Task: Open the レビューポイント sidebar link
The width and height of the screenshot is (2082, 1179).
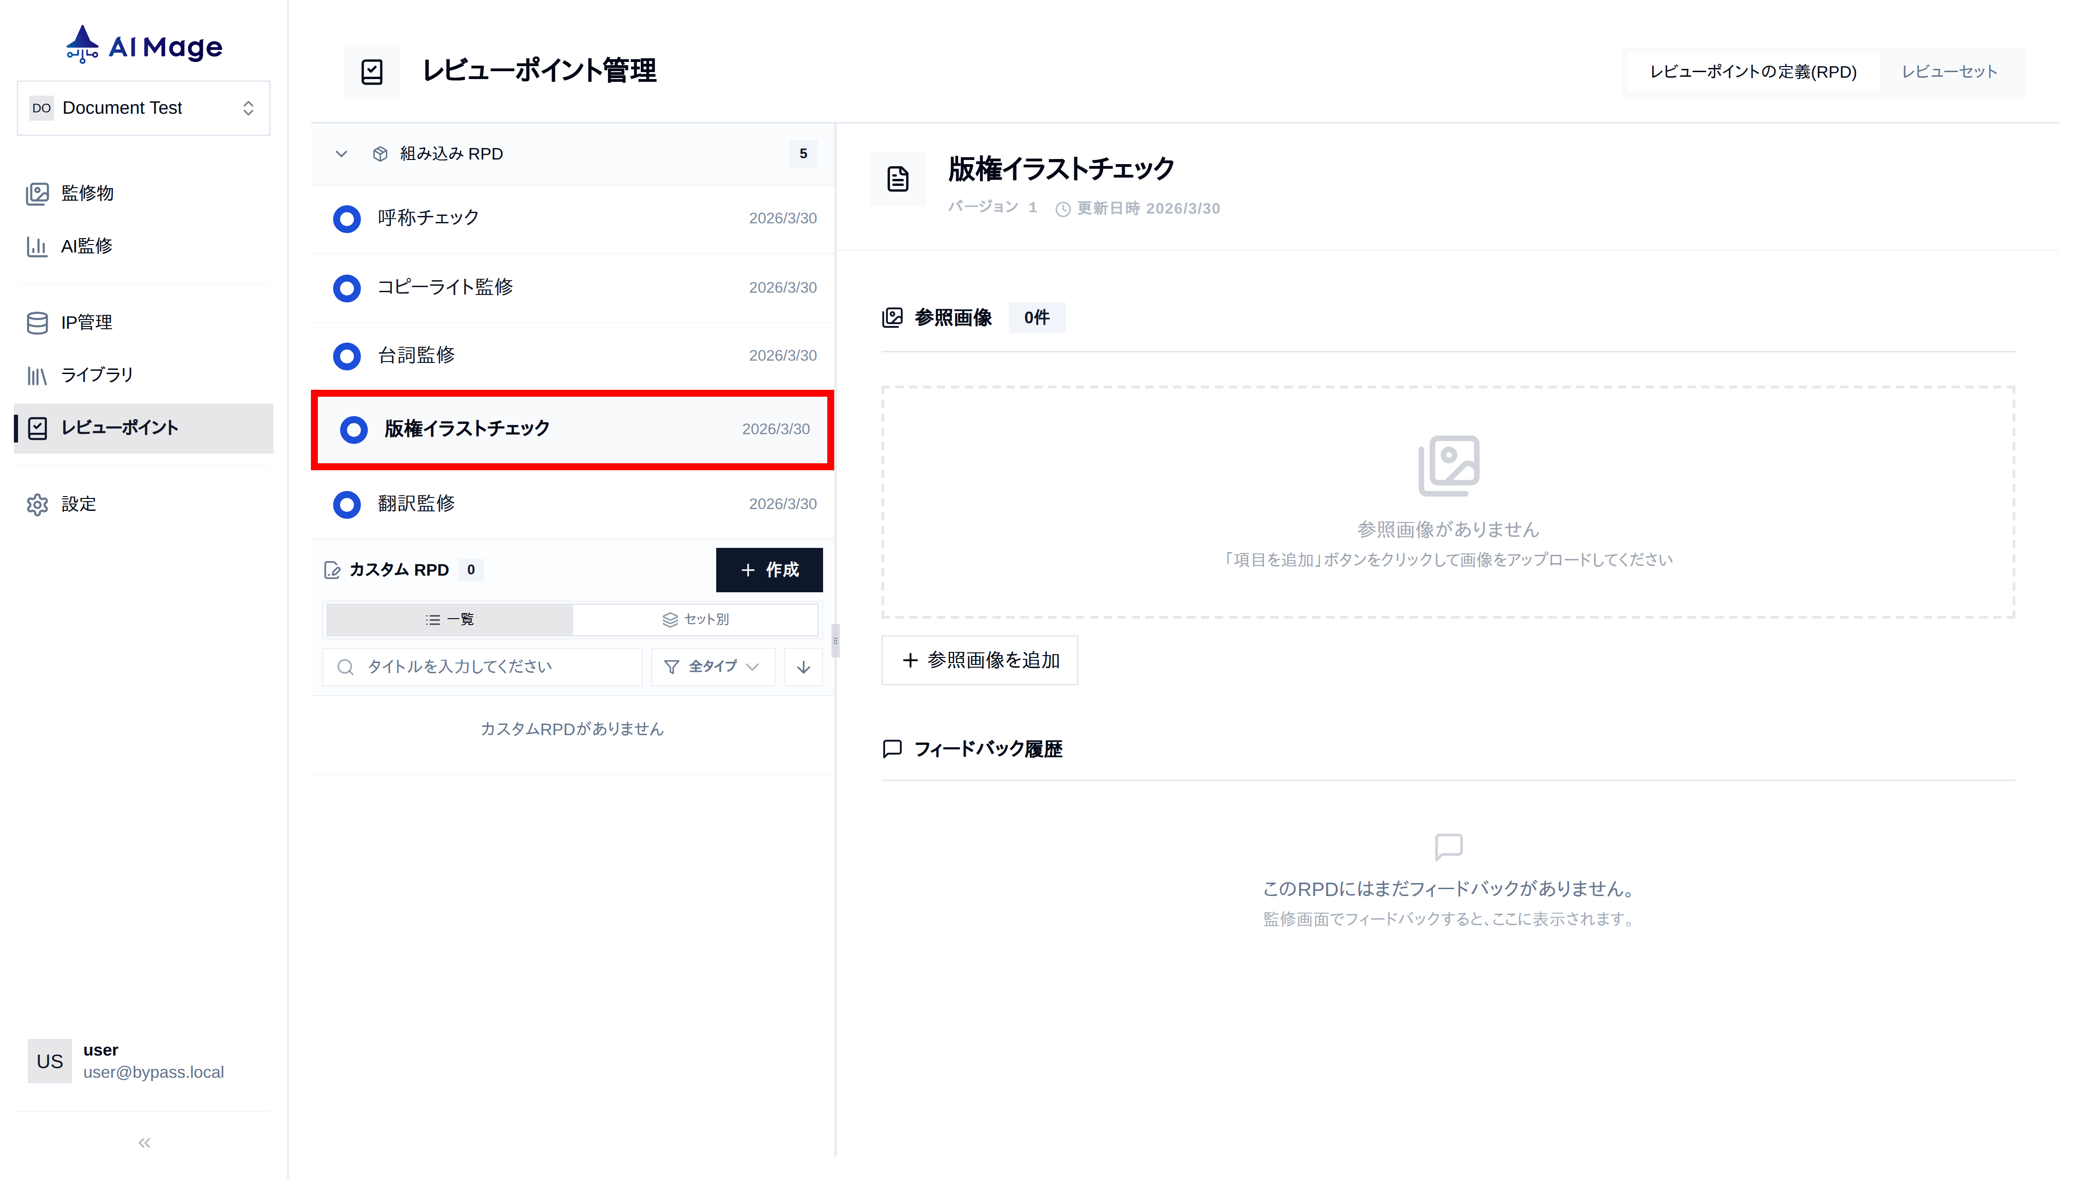Action: click(143, 428)
